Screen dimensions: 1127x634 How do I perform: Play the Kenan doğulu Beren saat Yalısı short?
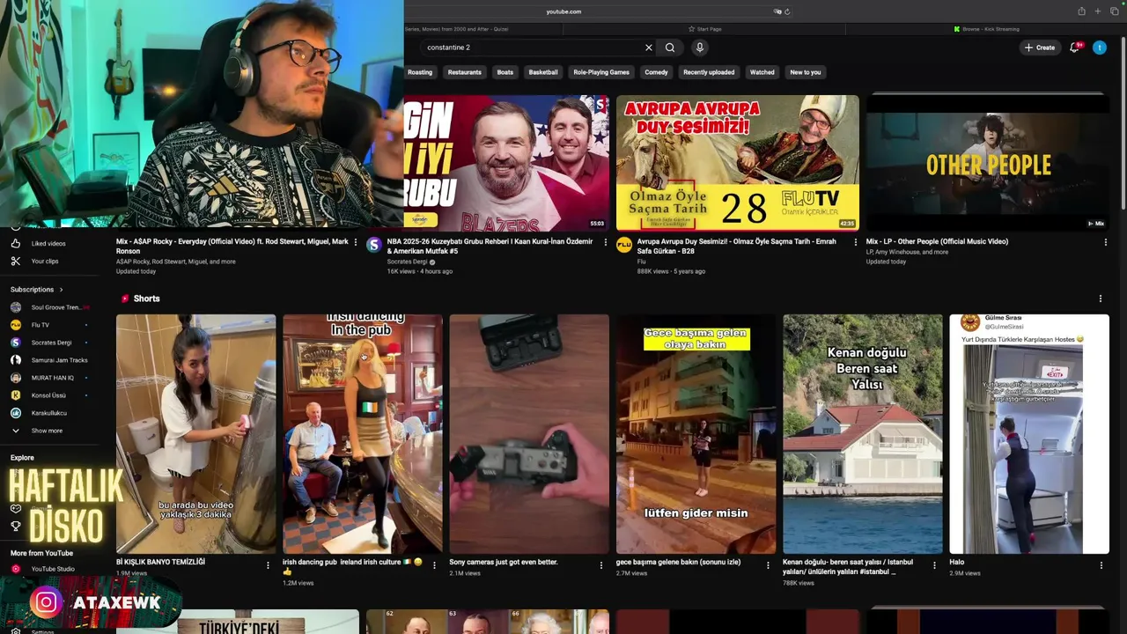coord(863,434)
